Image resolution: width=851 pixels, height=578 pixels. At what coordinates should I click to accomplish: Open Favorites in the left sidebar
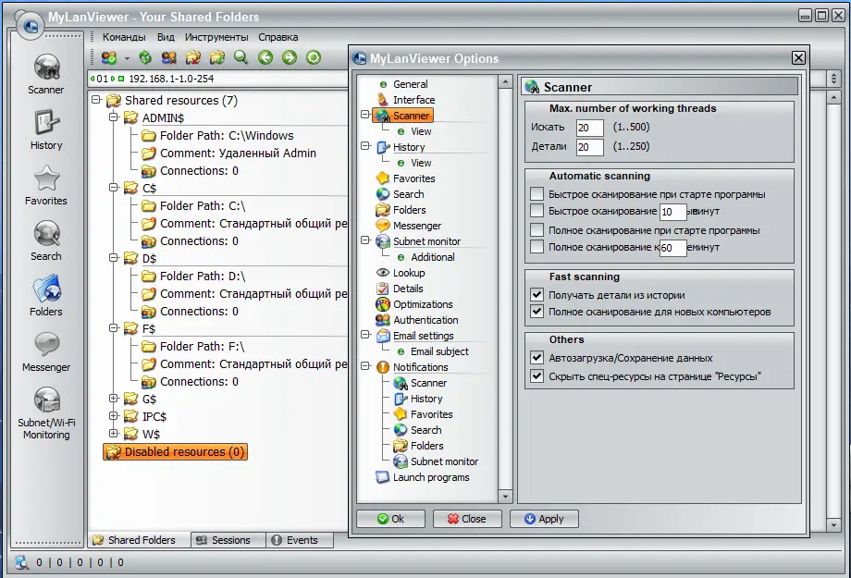point(46,186)
